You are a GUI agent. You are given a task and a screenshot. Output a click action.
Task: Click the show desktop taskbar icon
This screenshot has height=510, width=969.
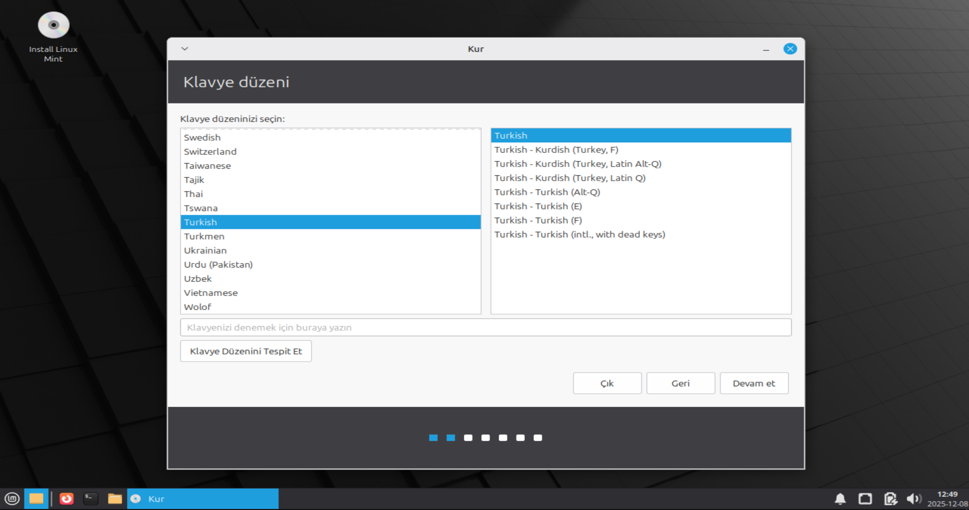pyautogui.click(x=36, y=499)
